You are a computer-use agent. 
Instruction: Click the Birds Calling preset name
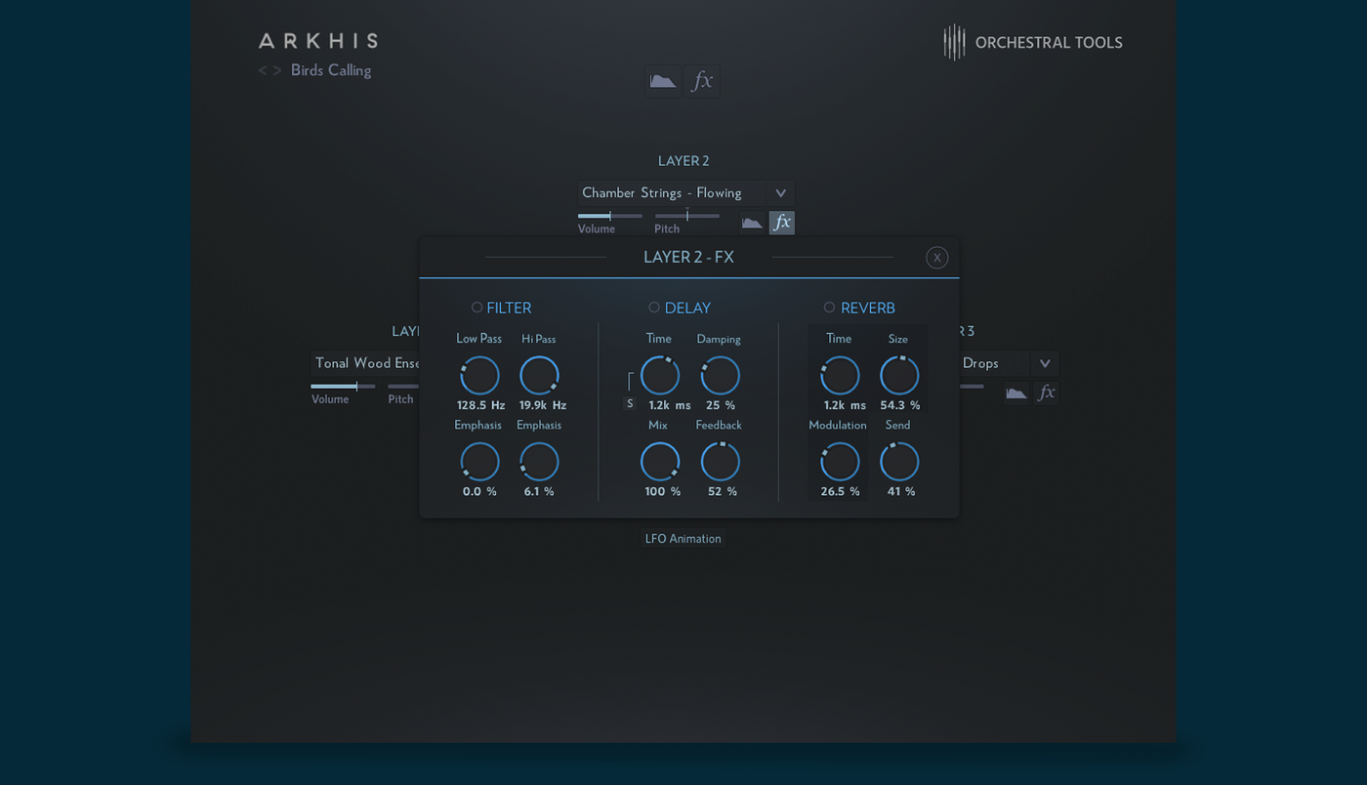click(331, 70)
